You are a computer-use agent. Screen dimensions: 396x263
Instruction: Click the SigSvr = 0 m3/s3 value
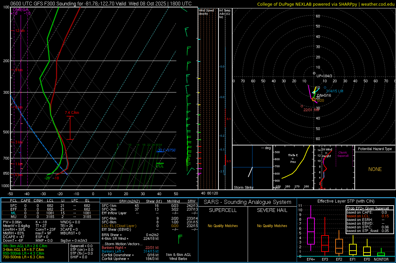coord(74,240)
